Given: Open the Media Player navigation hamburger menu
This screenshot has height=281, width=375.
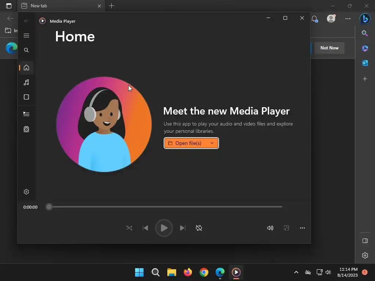Looking at the screenshot, I should (26, 35).
